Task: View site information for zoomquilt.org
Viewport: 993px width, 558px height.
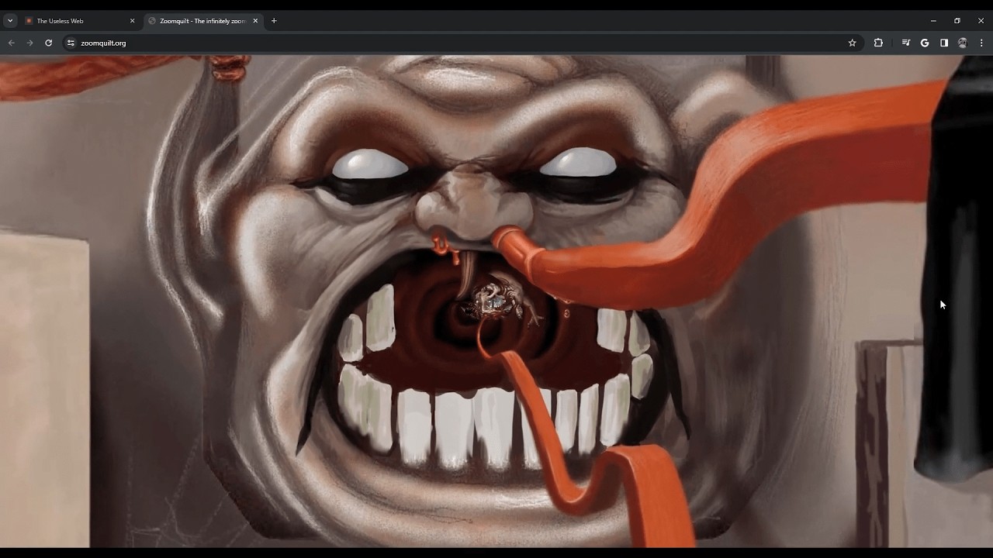Action: pos(71,43)
